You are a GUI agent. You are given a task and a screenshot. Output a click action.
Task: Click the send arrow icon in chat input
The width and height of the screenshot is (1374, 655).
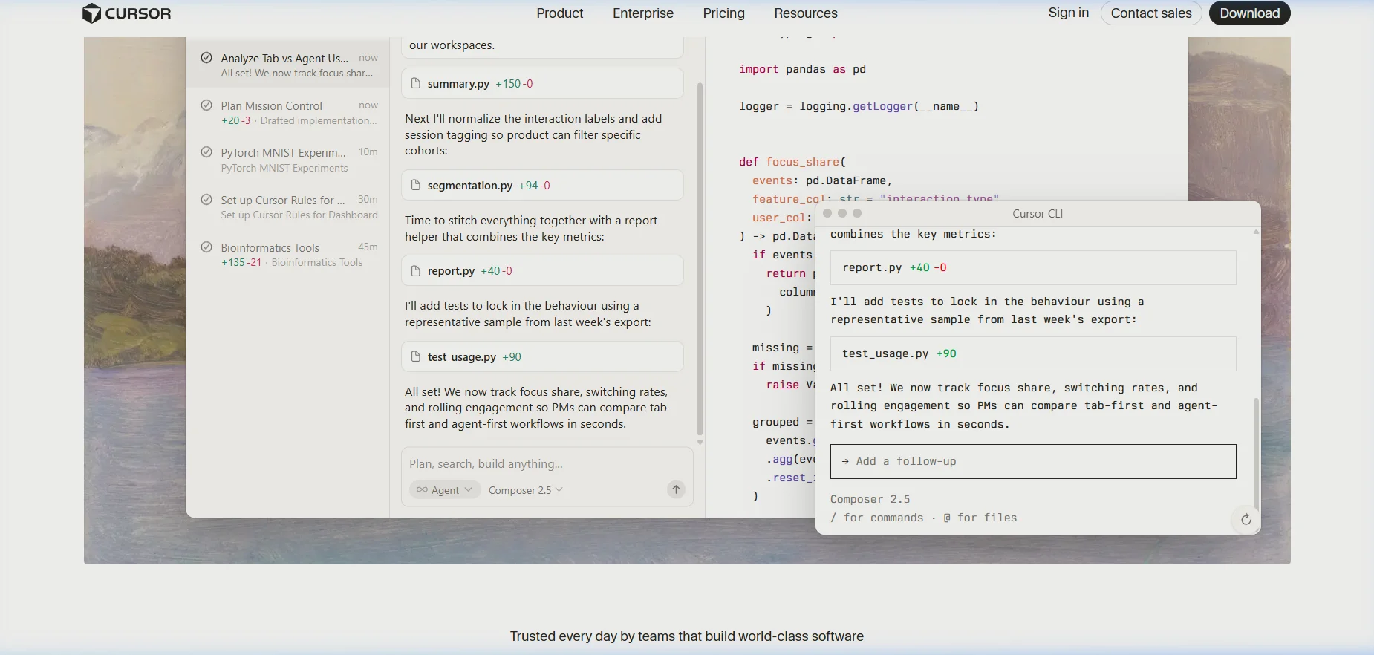click(676, 489)
